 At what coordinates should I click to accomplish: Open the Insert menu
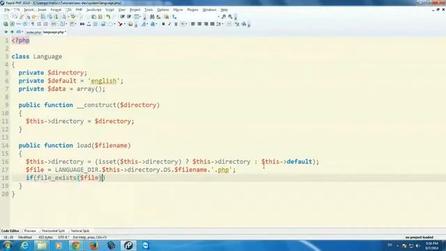(x=42, y=10)
